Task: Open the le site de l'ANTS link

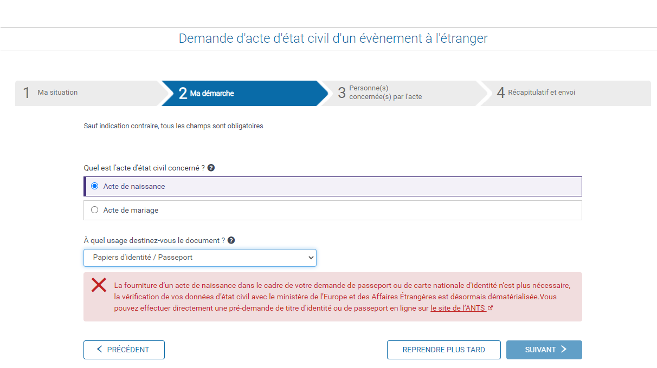Action: tap(458, 308)
